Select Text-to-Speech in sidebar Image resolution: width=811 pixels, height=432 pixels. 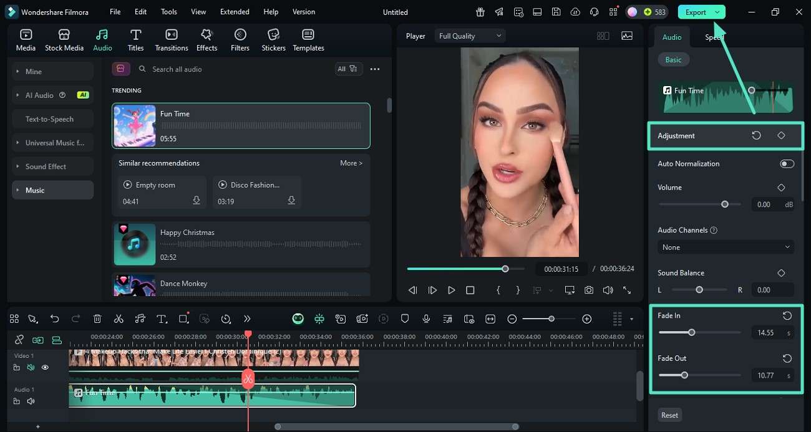point(53,119)
